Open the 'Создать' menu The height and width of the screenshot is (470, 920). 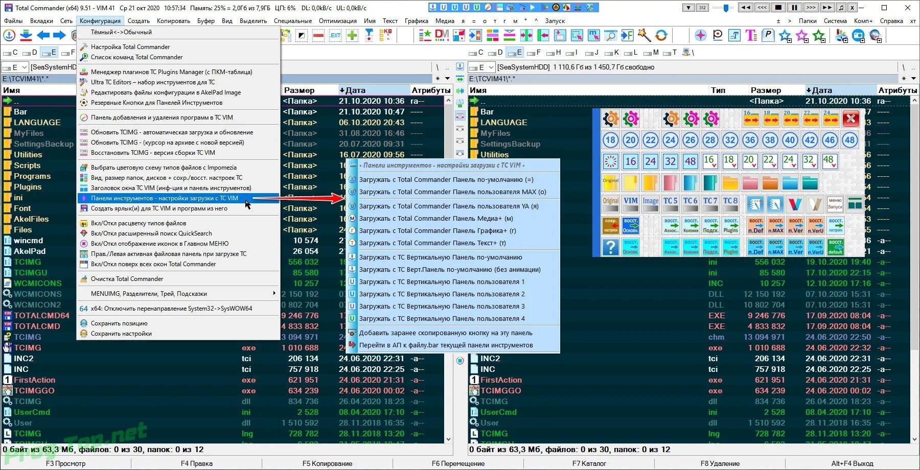pos(139,21)
